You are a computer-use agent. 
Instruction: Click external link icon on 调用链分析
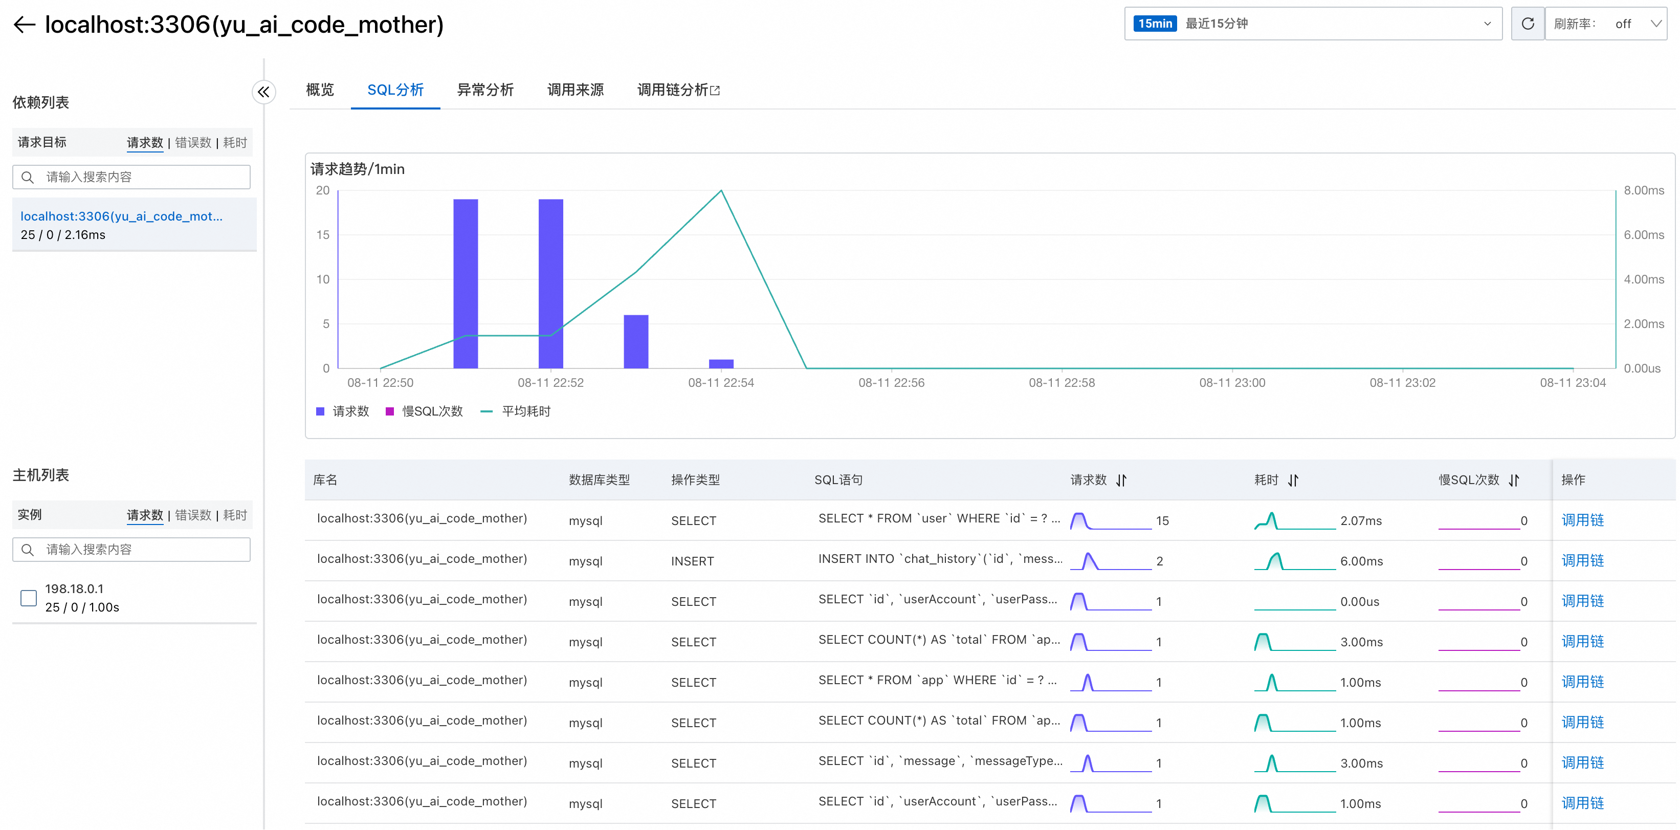point(716,91)
